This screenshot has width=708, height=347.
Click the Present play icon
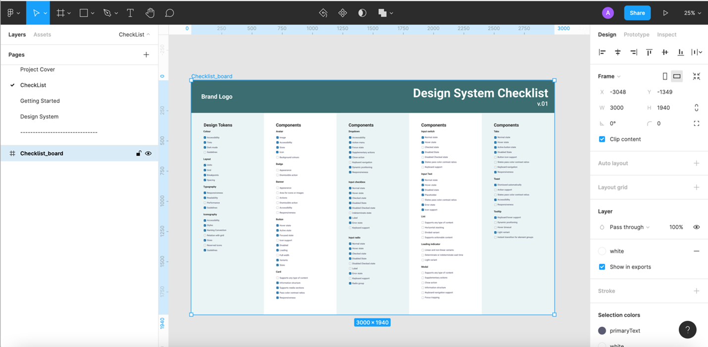coord(665,13)
